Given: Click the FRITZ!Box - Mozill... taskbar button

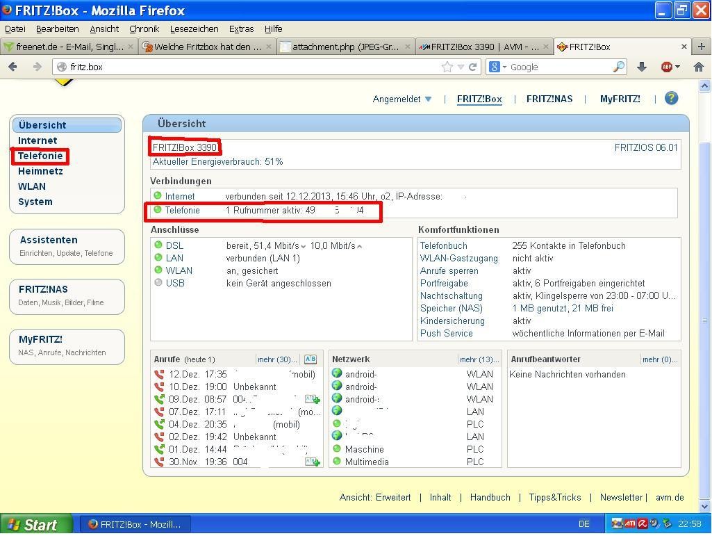Looking at the screenshot, I should (135, 524).
